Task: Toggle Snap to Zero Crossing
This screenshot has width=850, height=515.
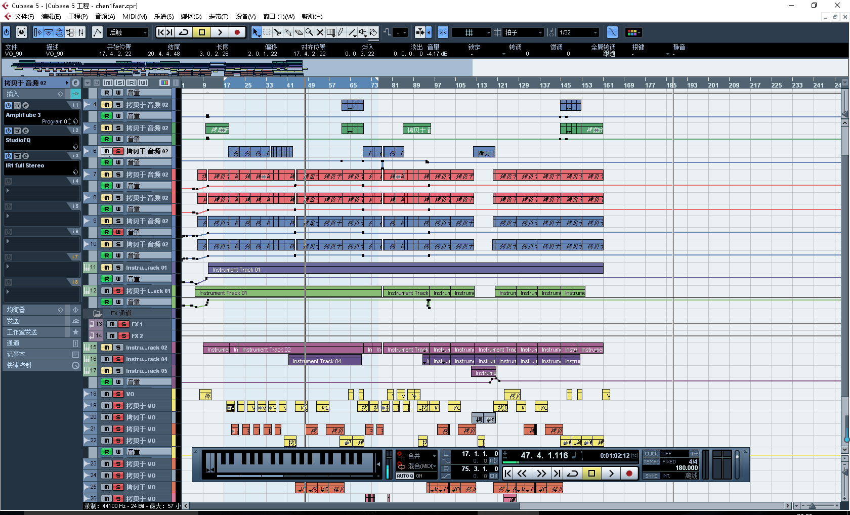Action: click(x=612, y=32)
